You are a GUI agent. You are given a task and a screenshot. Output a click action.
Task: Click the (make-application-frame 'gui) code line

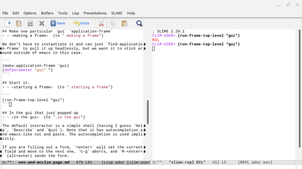36,66
